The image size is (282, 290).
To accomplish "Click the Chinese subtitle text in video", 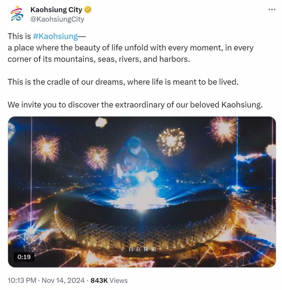I will [x=145, y=249].
